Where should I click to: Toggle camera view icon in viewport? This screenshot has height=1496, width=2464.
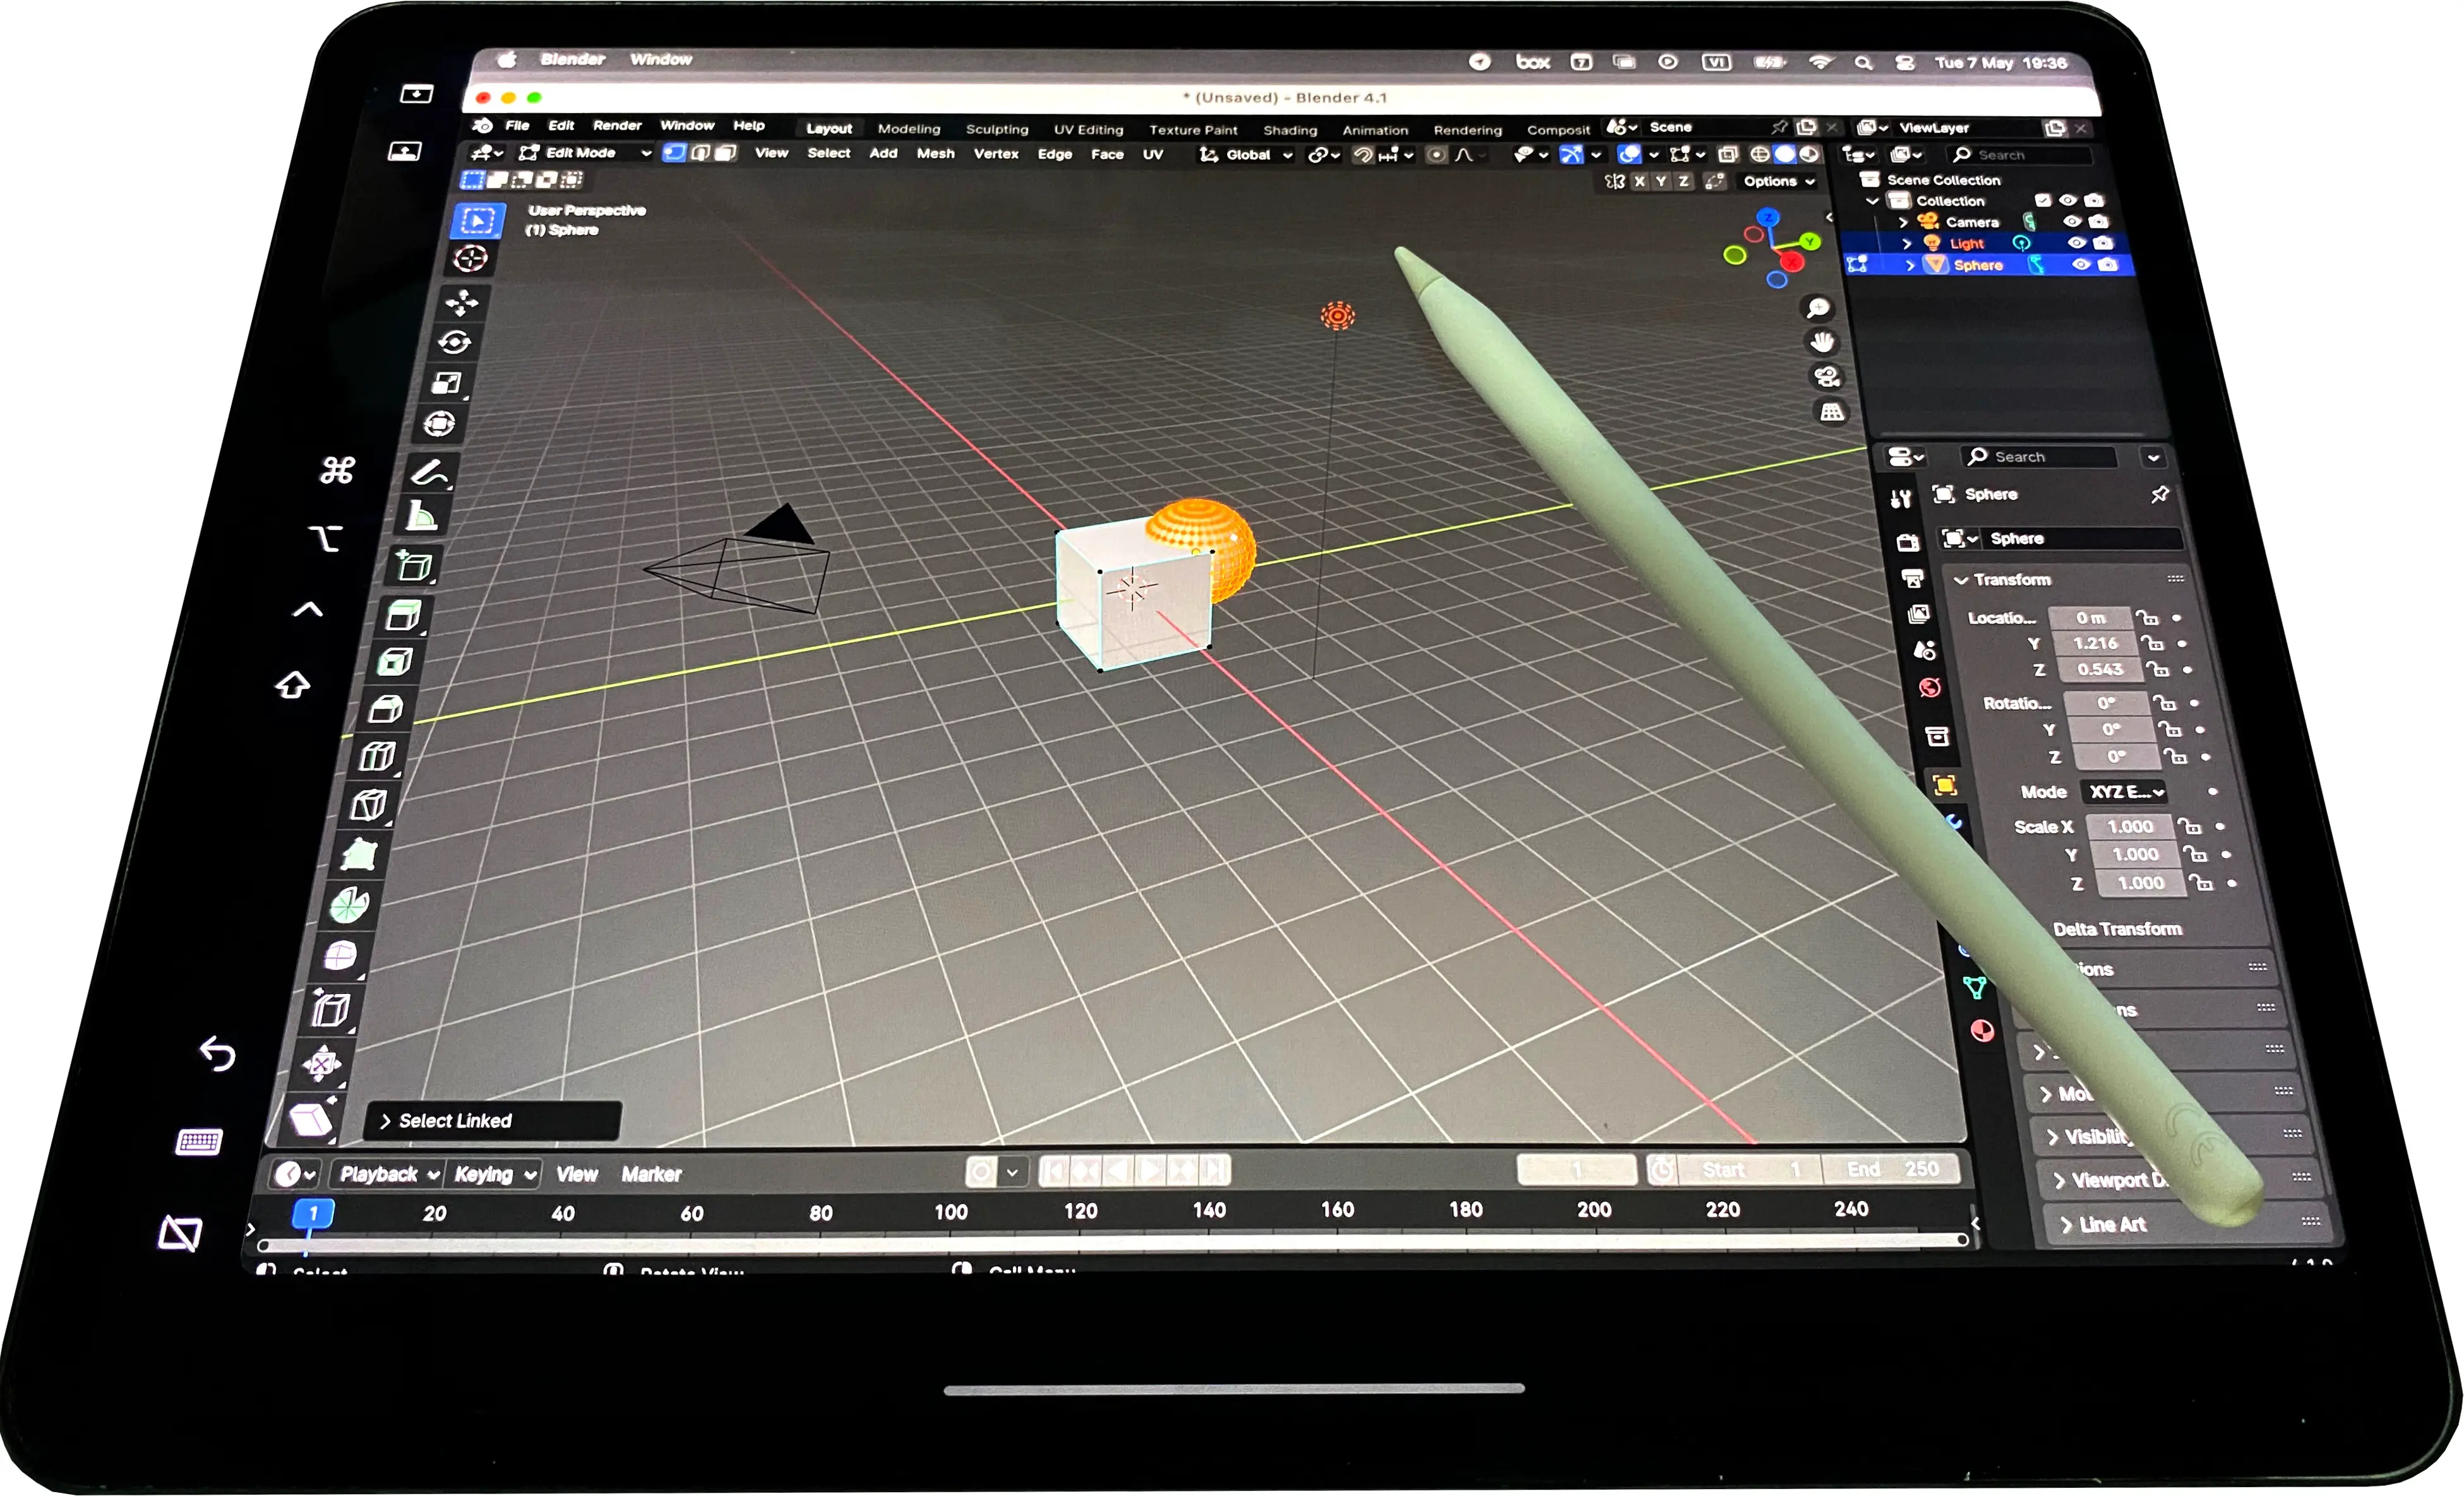1827,377
